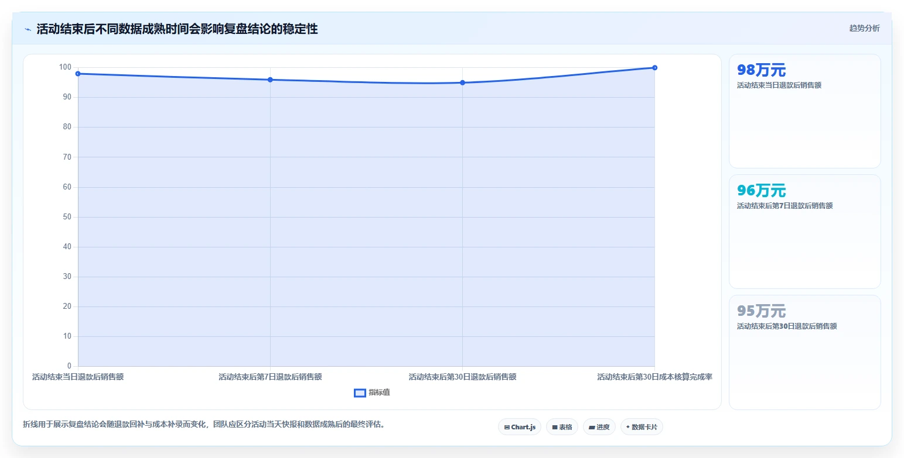This screenshot has height=458, width=904.
Task: Click the card caption 活动结束后第30日退款后销售额
Action: [787, 326]
